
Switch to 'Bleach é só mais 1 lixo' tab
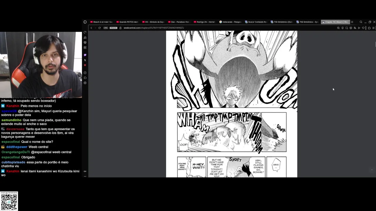click(101, 22)
